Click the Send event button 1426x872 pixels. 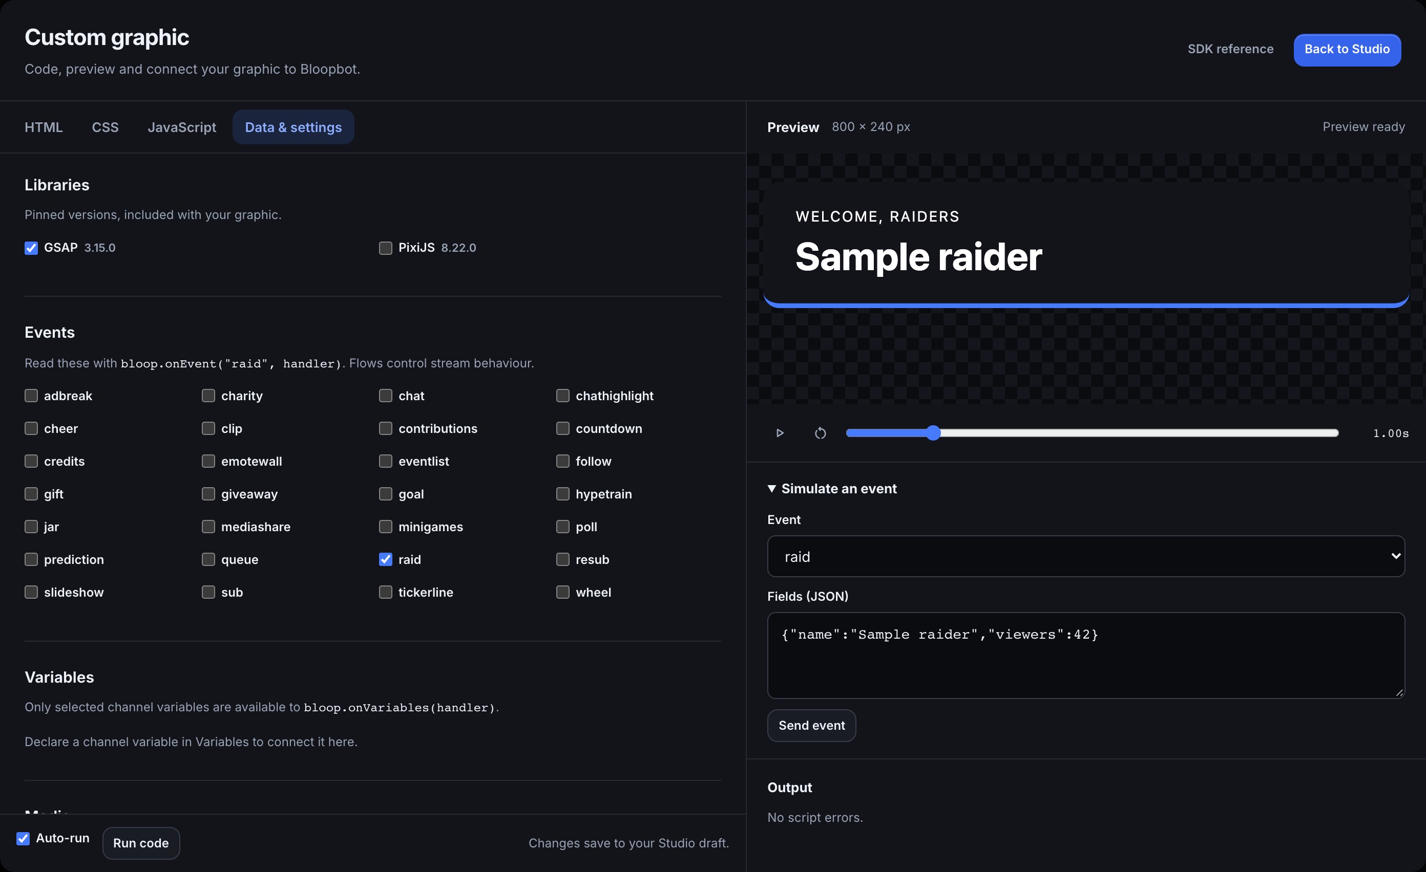[x=811, y=725]
